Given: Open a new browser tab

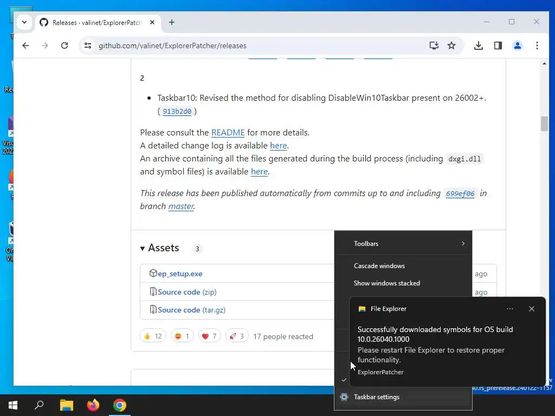Looking at the screenshot, I should coord(172,22).
